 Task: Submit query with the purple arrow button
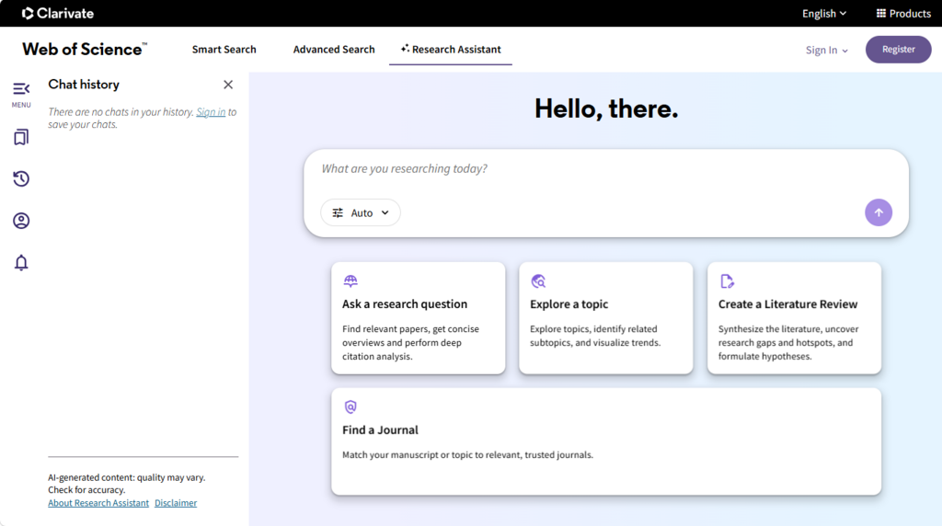[879, 212]
